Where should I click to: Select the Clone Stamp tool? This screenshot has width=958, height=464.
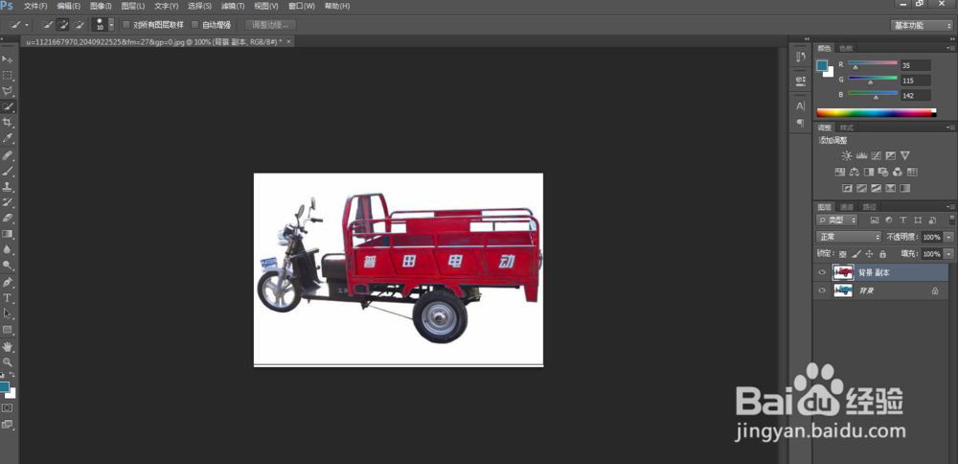8,187
